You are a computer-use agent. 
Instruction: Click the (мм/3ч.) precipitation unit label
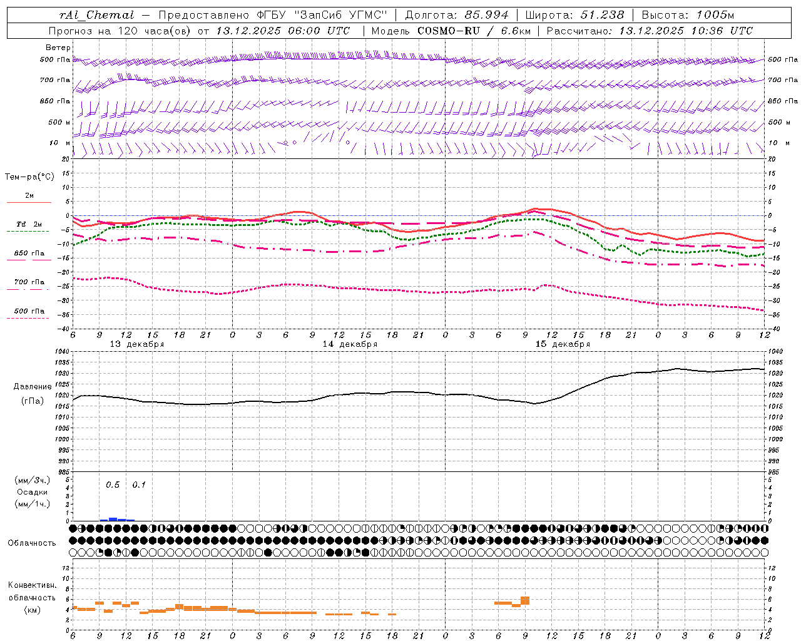(x=33, y=480)
